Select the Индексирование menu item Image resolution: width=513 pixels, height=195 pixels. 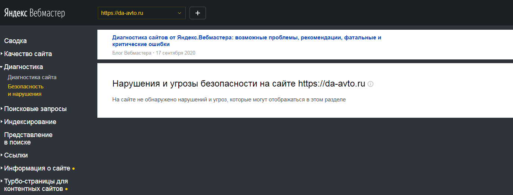[x=30, y=122]
